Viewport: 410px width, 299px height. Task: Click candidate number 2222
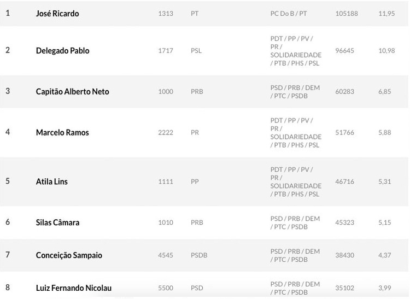(166, 133)
